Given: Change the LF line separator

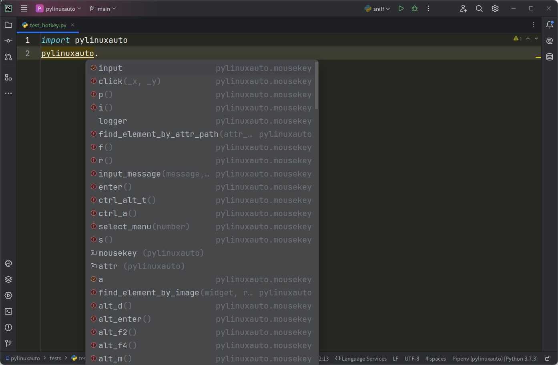Looking at the screenshot, I should (395, 359).
